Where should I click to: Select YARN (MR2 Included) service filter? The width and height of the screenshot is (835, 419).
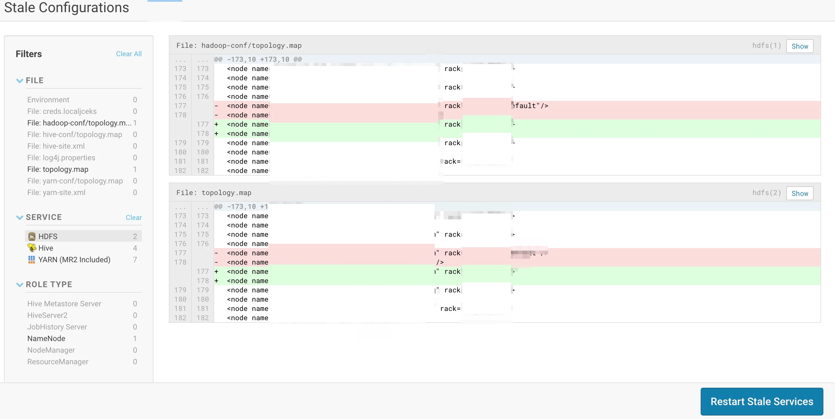pos(83,260)
